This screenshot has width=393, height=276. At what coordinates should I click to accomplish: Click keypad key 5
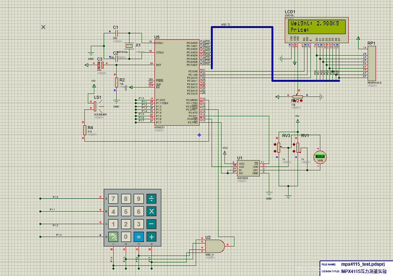coord(126,211)
